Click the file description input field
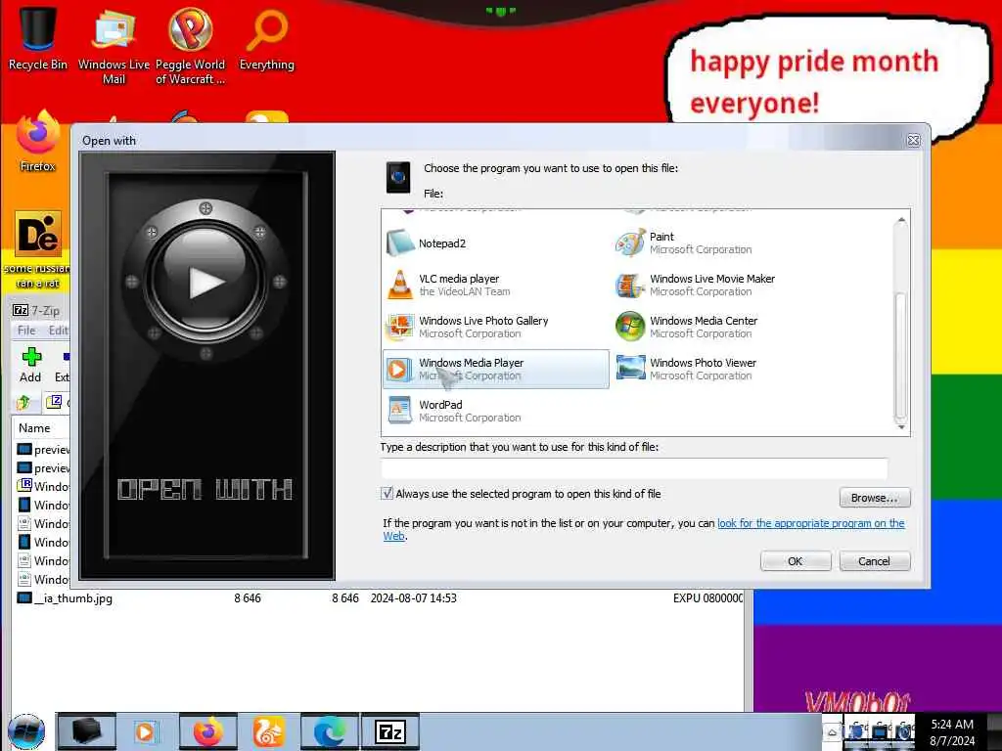 (634, 468)
